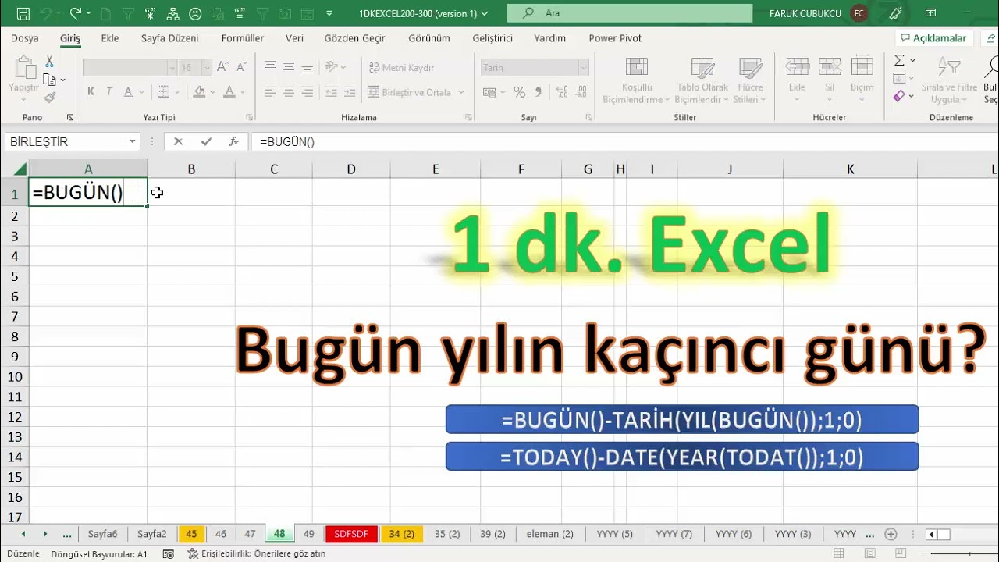Increase font size with the large A
The width and height of the screenshot is (999, 562).
pyautogui.click(x=222, y=68)
